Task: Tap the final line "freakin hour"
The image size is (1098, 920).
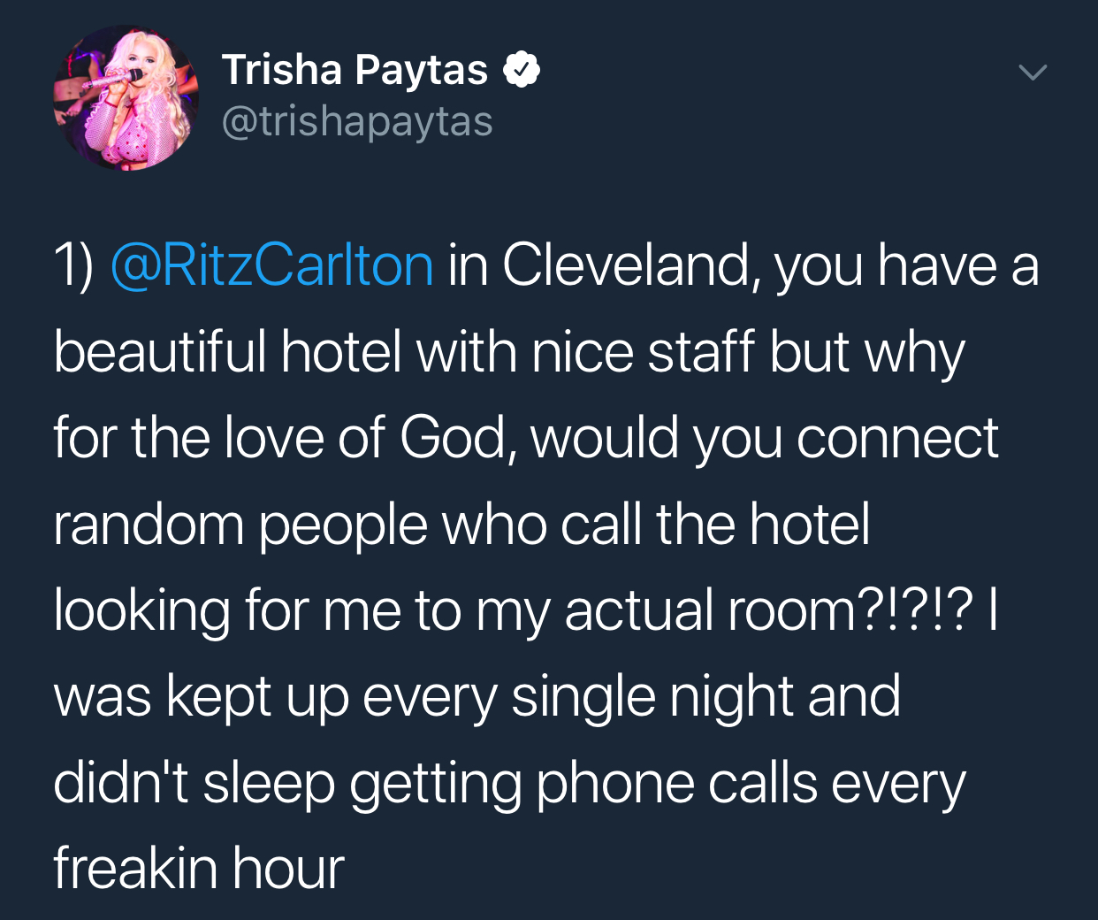Action: pos(198,869)
